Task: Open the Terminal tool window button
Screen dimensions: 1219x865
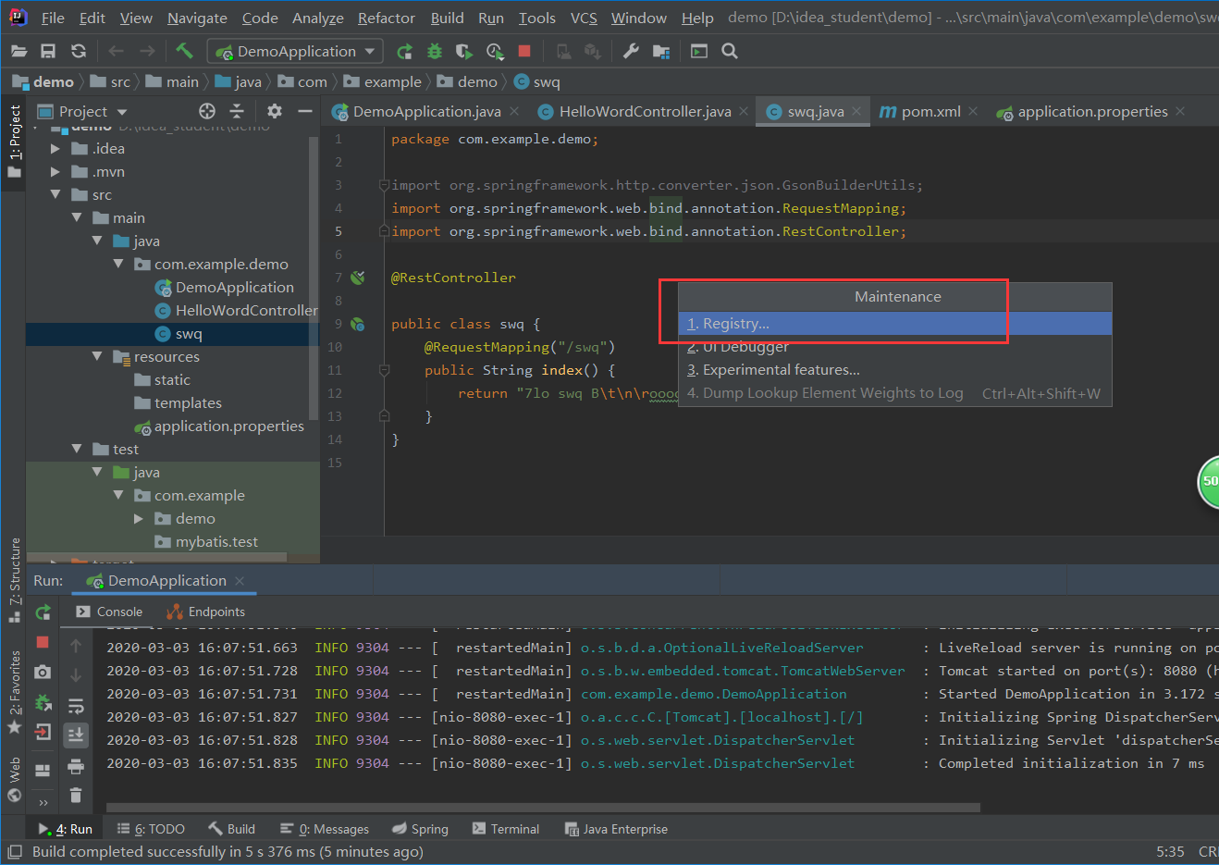Action: pos(506,829)
